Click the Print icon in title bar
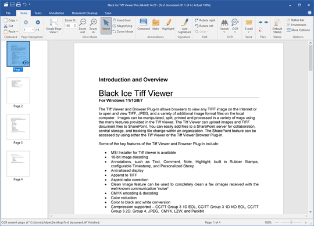This screenshot has width=314, height=226. pyautogui.click(x=19, y=5)
